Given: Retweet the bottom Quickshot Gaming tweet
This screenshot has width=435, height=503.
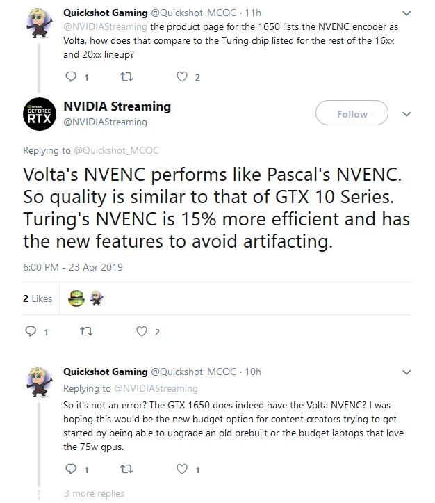Looking at the screenshot, I should (x=127, y=470).
